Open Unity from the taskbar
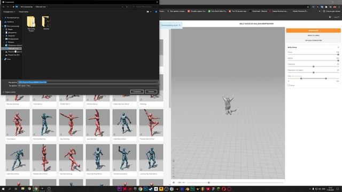 pos(156,189)
